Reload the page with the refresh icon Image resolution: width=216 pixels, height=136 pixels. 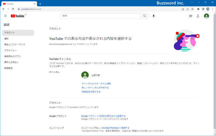point(13,9)
